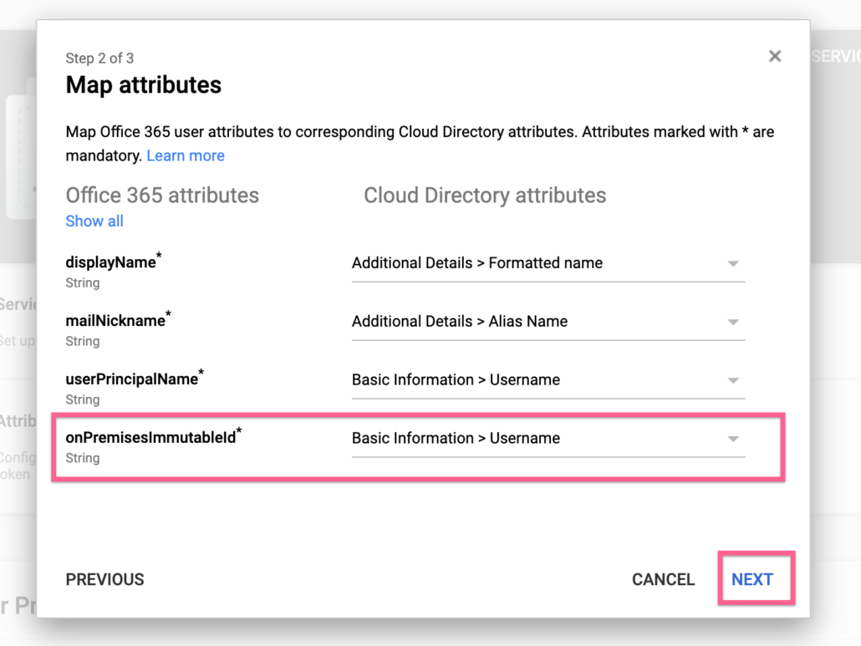Click the arrow beside Formatted name

coord(733,264)
